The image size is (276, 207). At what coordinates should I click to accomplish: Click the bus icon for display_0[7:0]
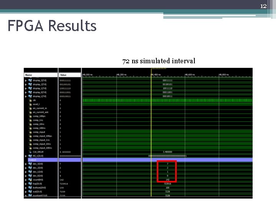[30, 92]
